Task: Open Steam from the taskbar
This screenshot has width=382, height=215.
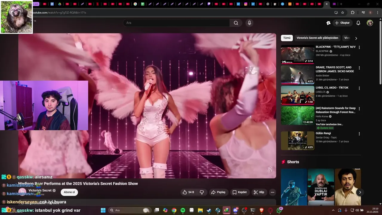Action: click(x=209, y=210)
